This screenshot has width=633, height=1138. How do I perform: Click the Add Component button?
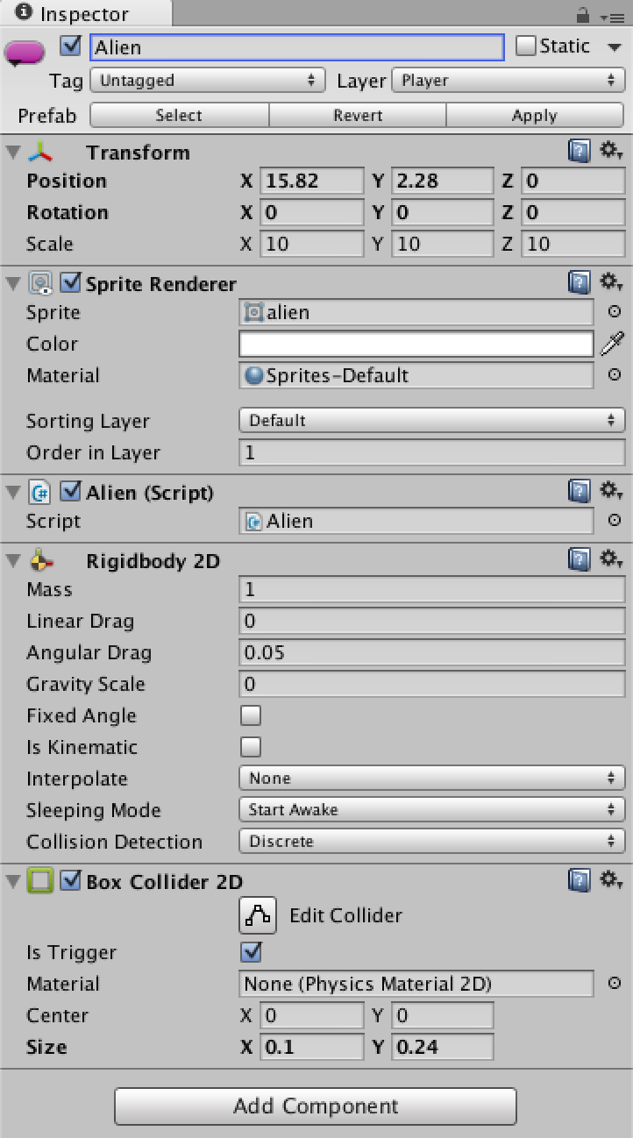[x=315, y=1106]
